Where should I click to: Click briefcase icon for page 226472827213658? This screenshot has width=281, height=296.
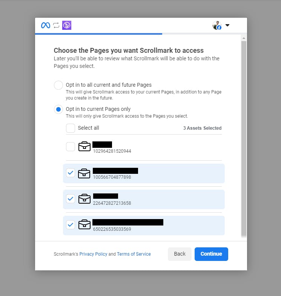tap(84, 199)
